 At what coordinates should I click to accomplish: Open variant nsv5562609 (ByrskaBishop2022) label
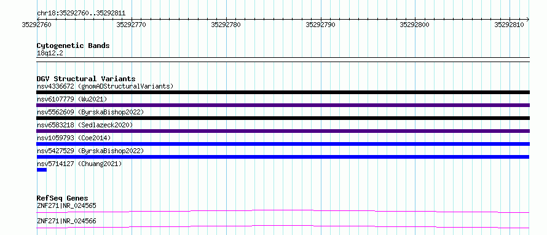(90, 112)
